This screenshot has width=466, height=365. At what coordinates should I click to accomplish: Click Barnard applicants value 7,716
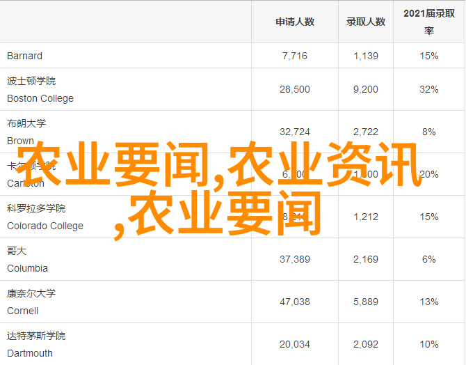pos(295,56)
